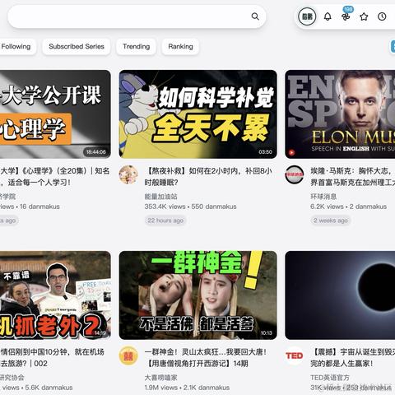This screenshot has height=395, width=395.
Task: Click the search magnifier icon
Action: click(255, 16)
